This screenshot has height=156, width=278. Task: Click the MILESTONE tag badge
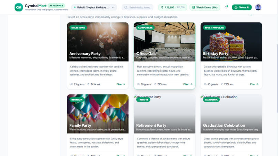point(78,28)
